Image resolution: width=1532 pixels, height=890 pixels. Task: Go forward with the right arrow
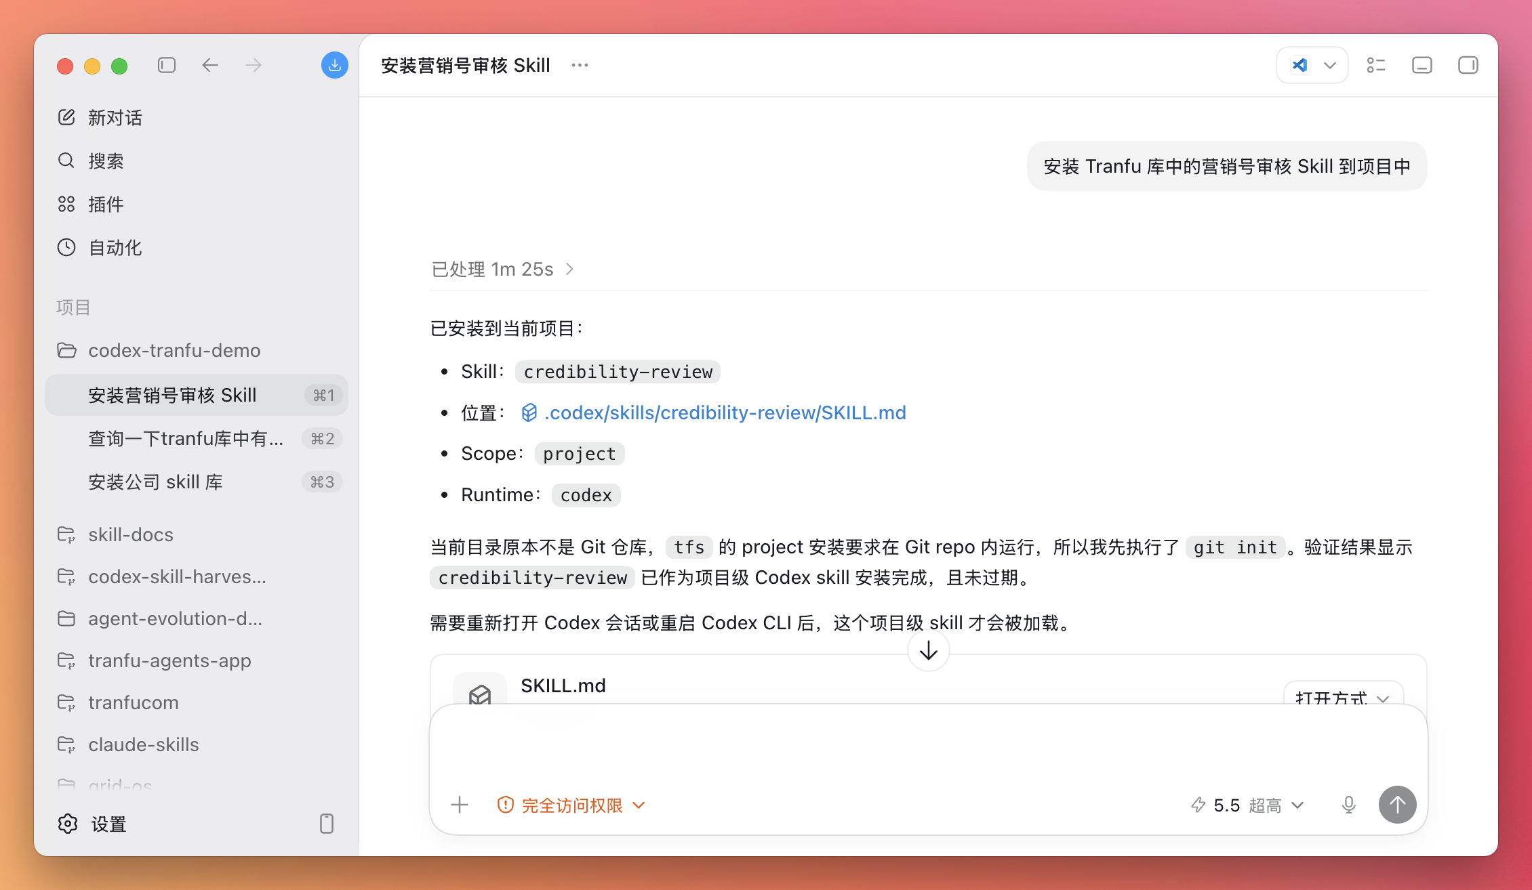254,65
